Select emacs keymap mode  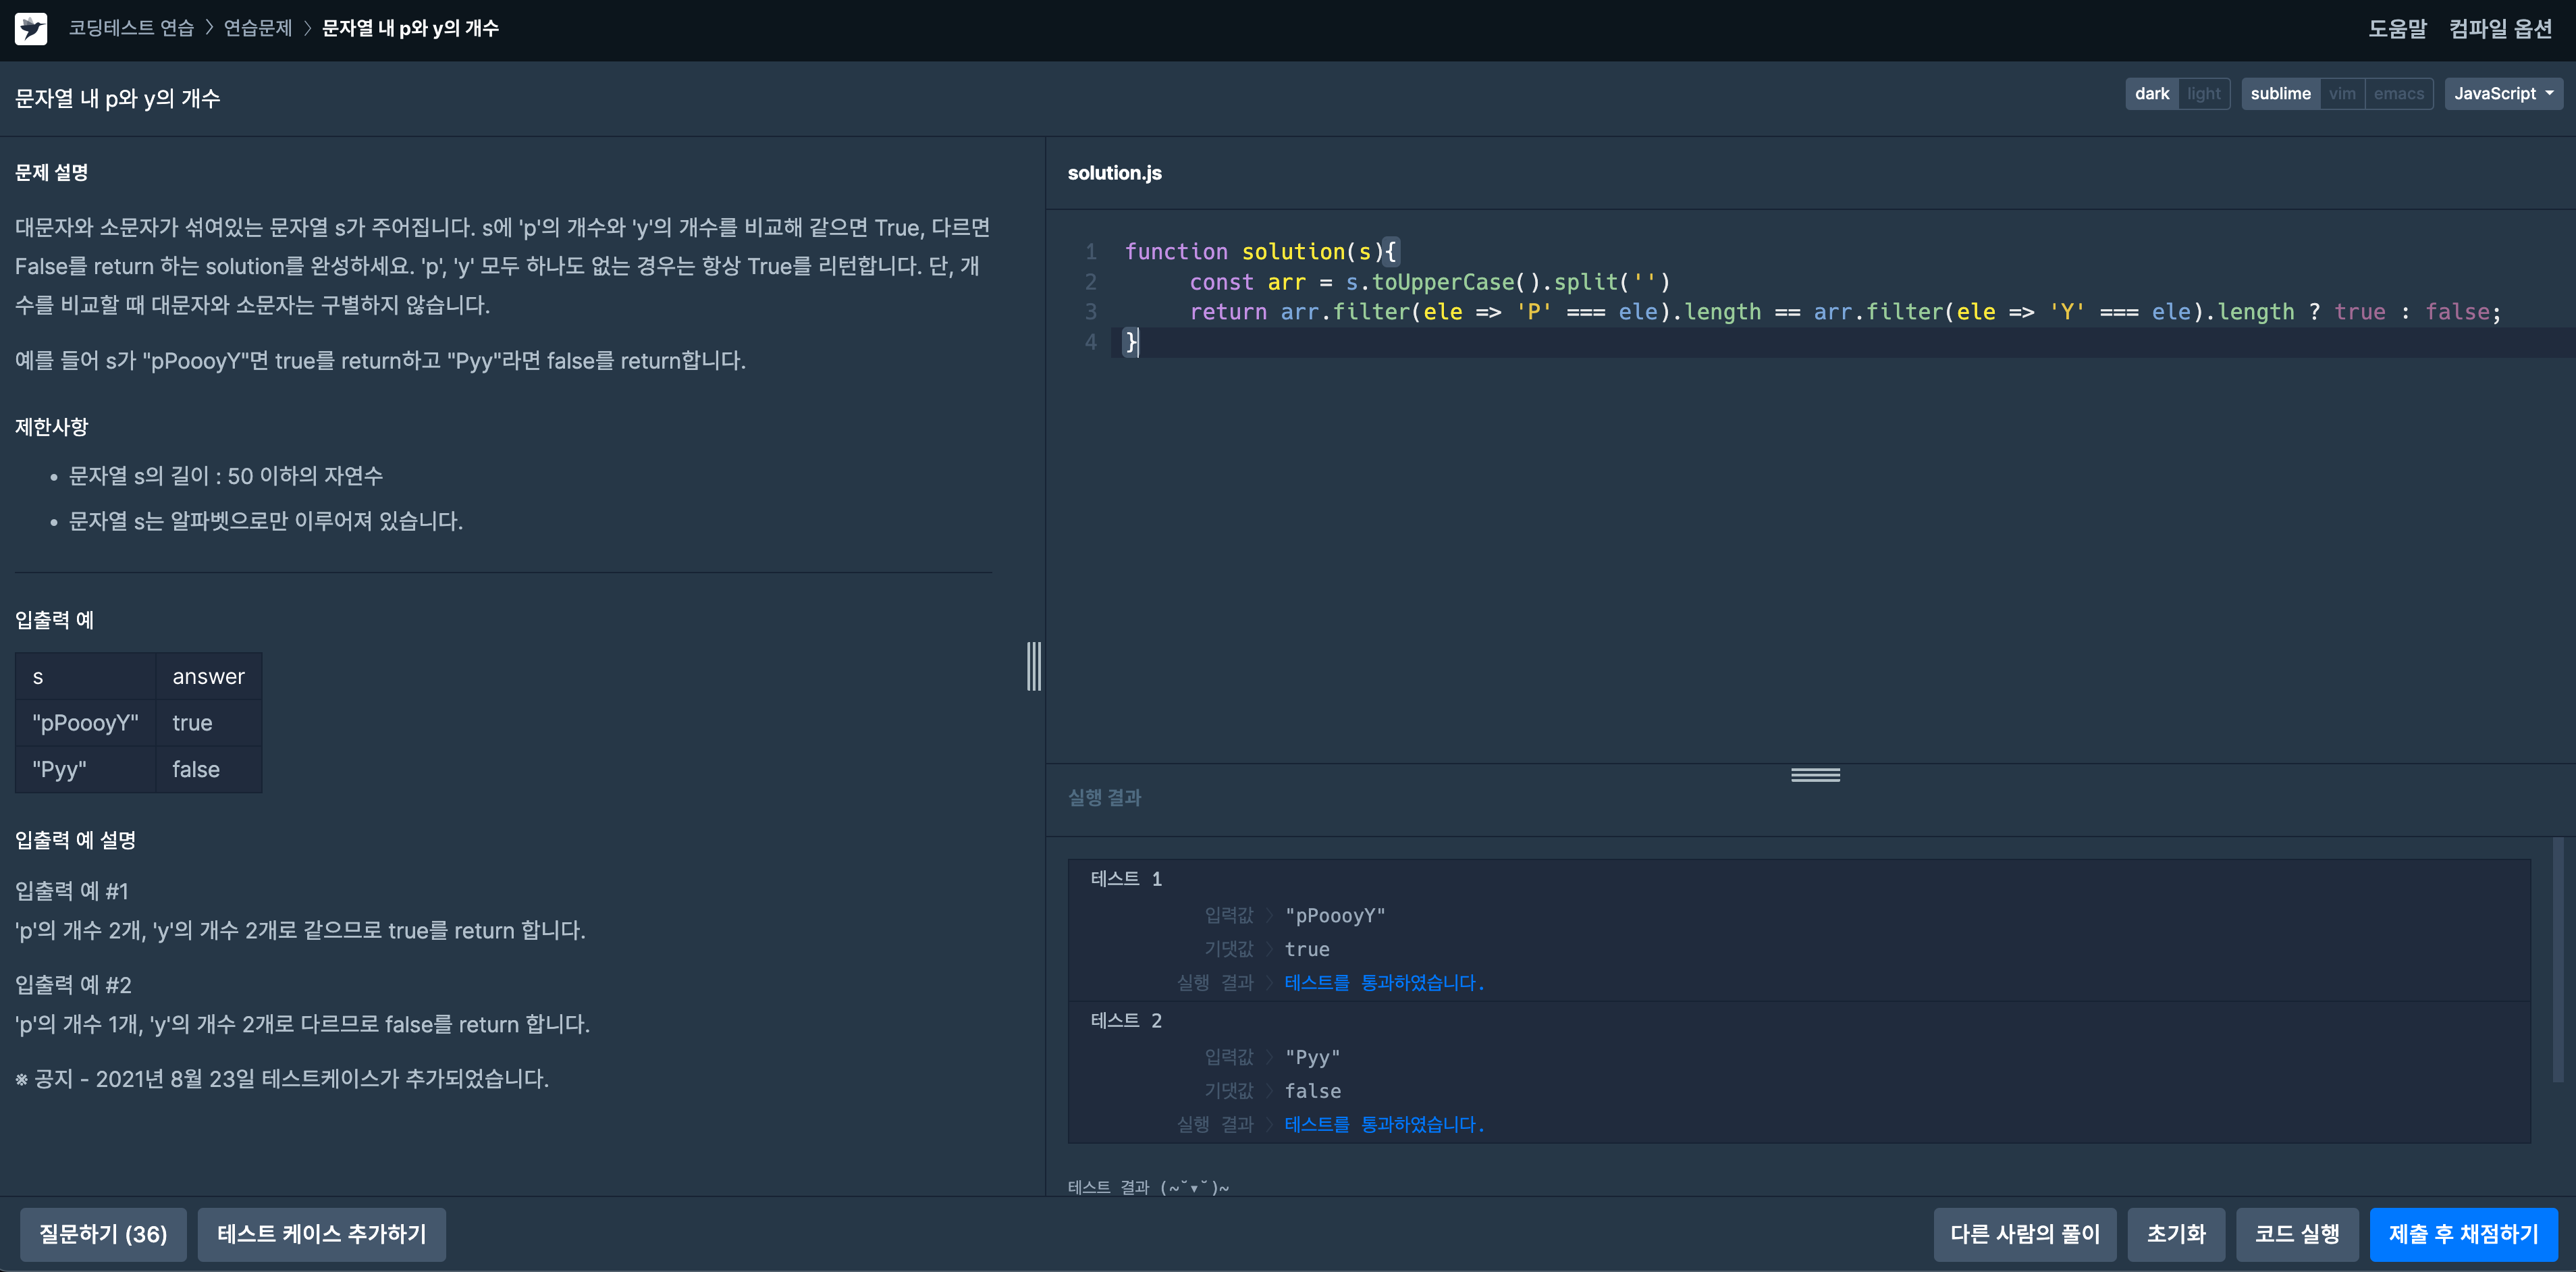point(2398,94)
